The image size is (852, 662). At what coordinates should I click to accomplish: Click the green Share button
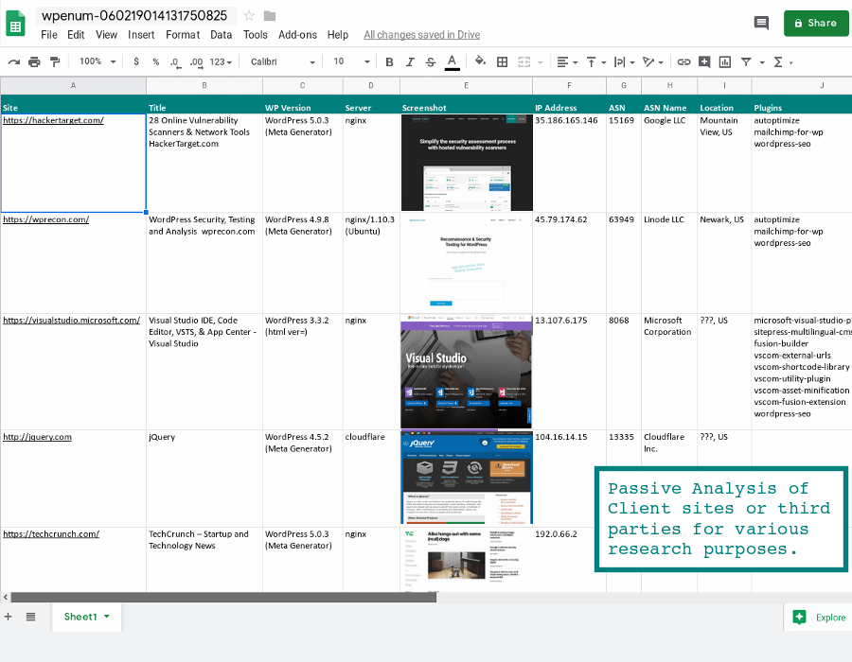816,24
